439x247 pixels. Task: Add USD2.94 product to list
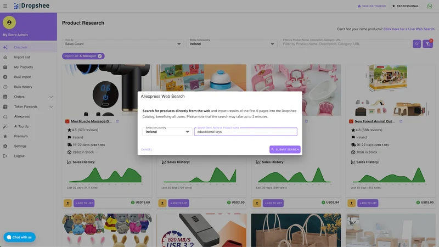point(273,203)
